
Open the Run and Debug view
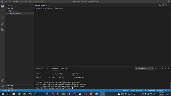point(3,23)
